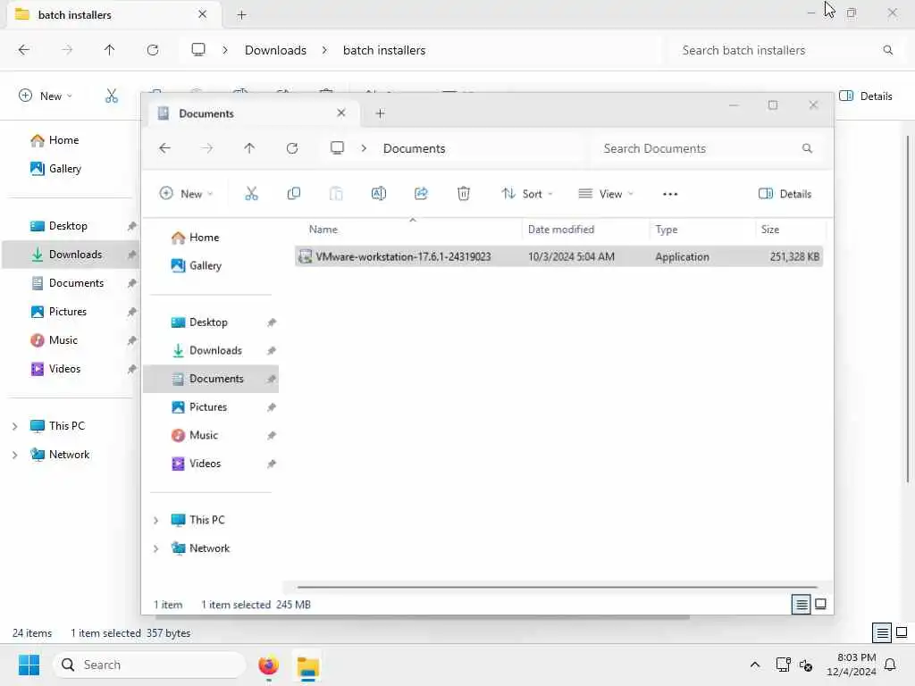Screen dimensions: 915x686
Task: Open the notifications bell in system tray
Action: (x=890, y=665)
